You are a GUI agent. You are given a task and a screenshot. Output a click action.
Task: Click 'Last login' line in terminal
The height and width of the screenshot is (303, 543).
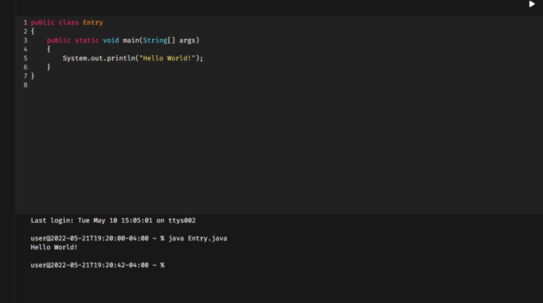[113, 221]
